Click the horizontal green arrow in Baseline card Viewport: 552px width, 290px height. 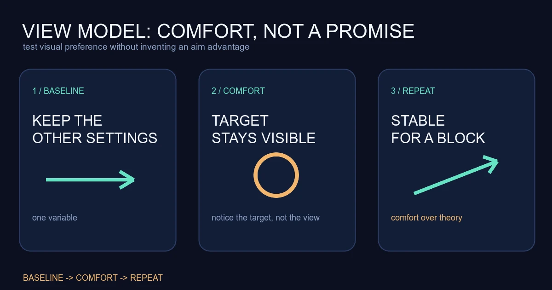pyautogui.click(x=90, y=180)
